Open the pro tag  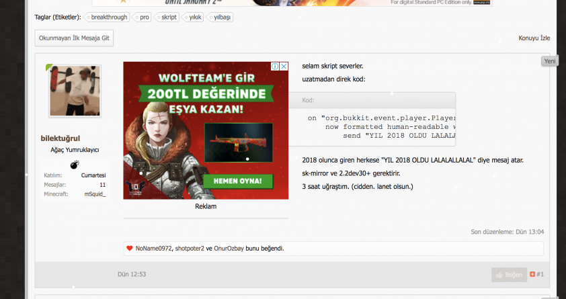click(141, 17)
